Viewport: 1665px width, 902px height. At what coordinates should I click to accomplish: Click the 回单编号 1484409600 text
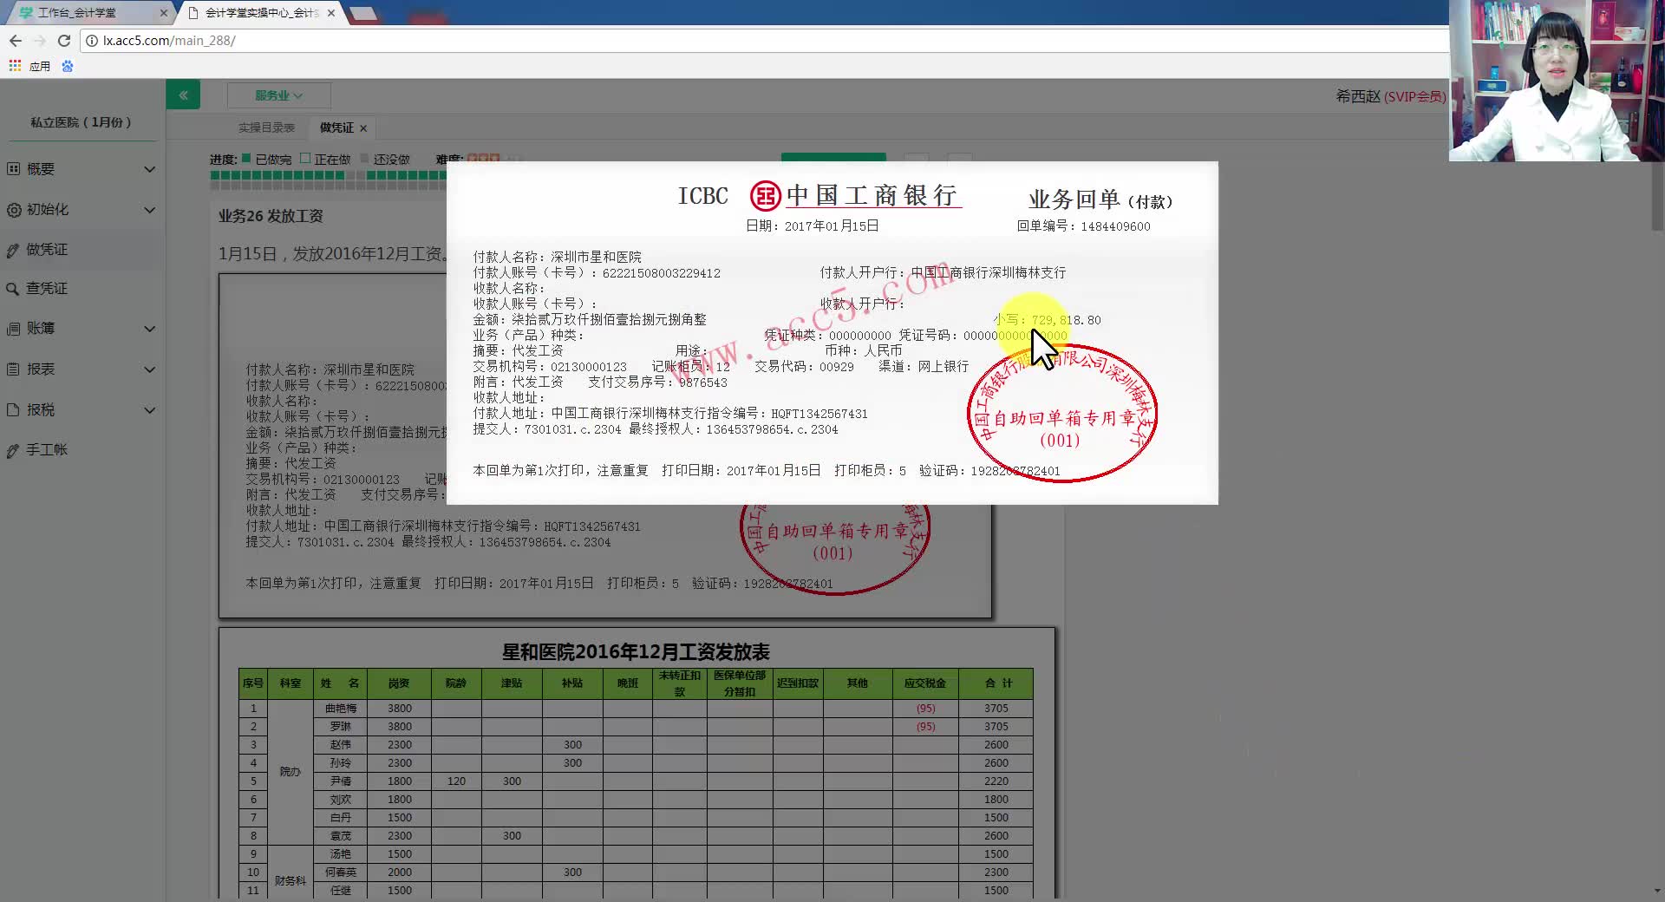click(x=1084, y=226)
